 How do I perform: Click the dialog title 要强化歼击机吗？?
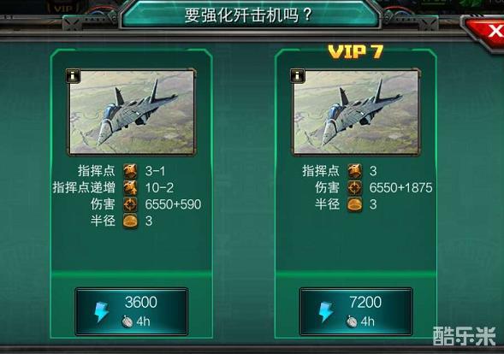pos(249,15)
